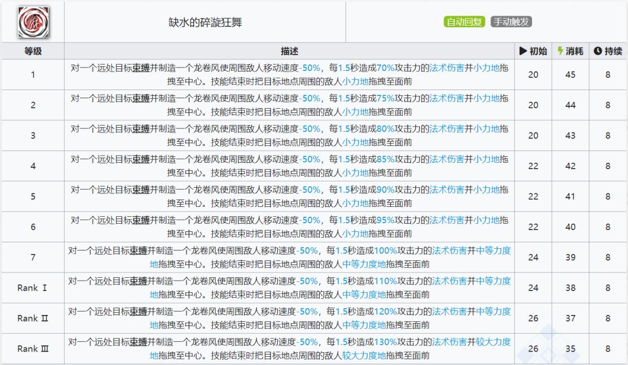
Task: Click the green lightning icon beside 消耗
Action: [560, 51]
